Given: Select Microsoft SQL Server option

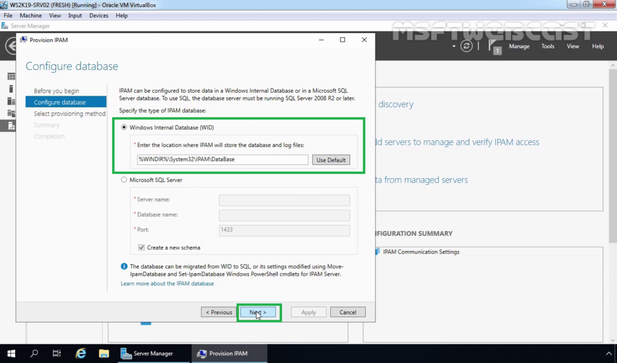Looking at the screenshot, I should (x=124, y=180).
